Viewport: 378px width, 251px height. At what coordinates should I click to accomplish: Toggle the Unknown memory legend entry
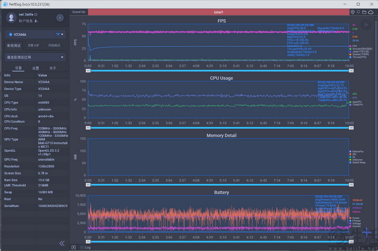click(356, 160)
